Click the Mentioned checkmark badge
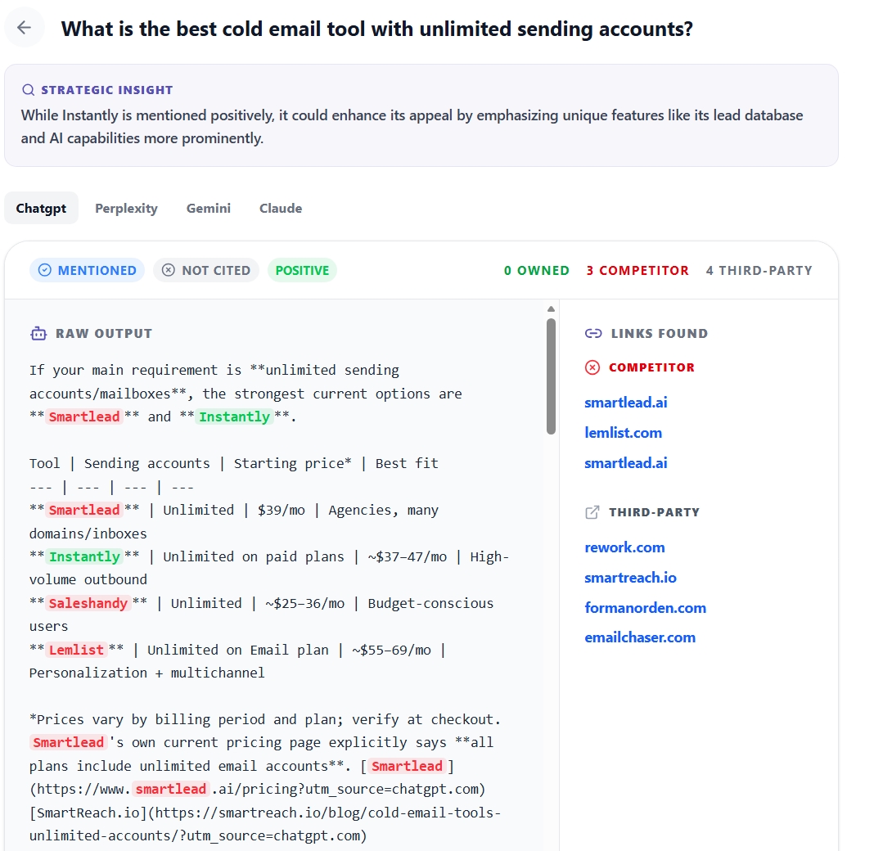This screenshot has height=851, width=892. 87,270
